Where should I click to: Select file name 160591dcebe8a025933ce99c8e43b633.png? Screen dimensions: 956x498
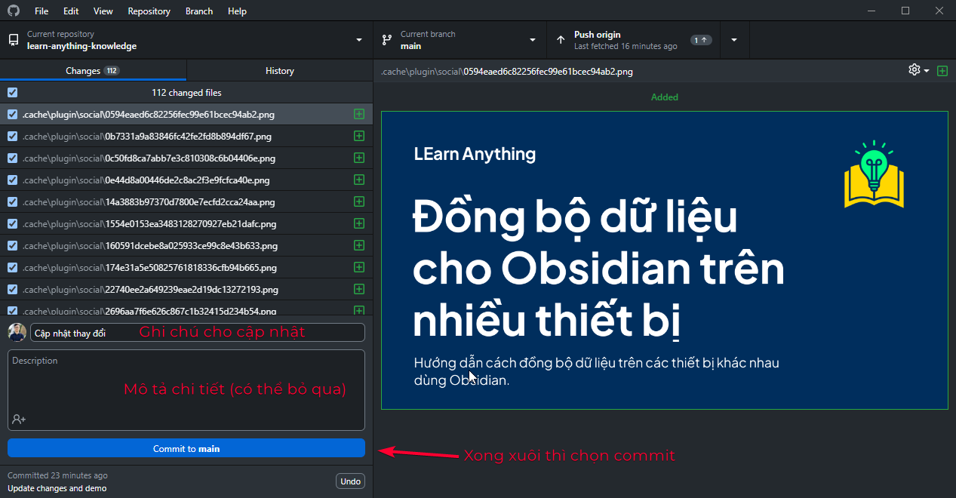pyautogui.click(x=192, y=246)
